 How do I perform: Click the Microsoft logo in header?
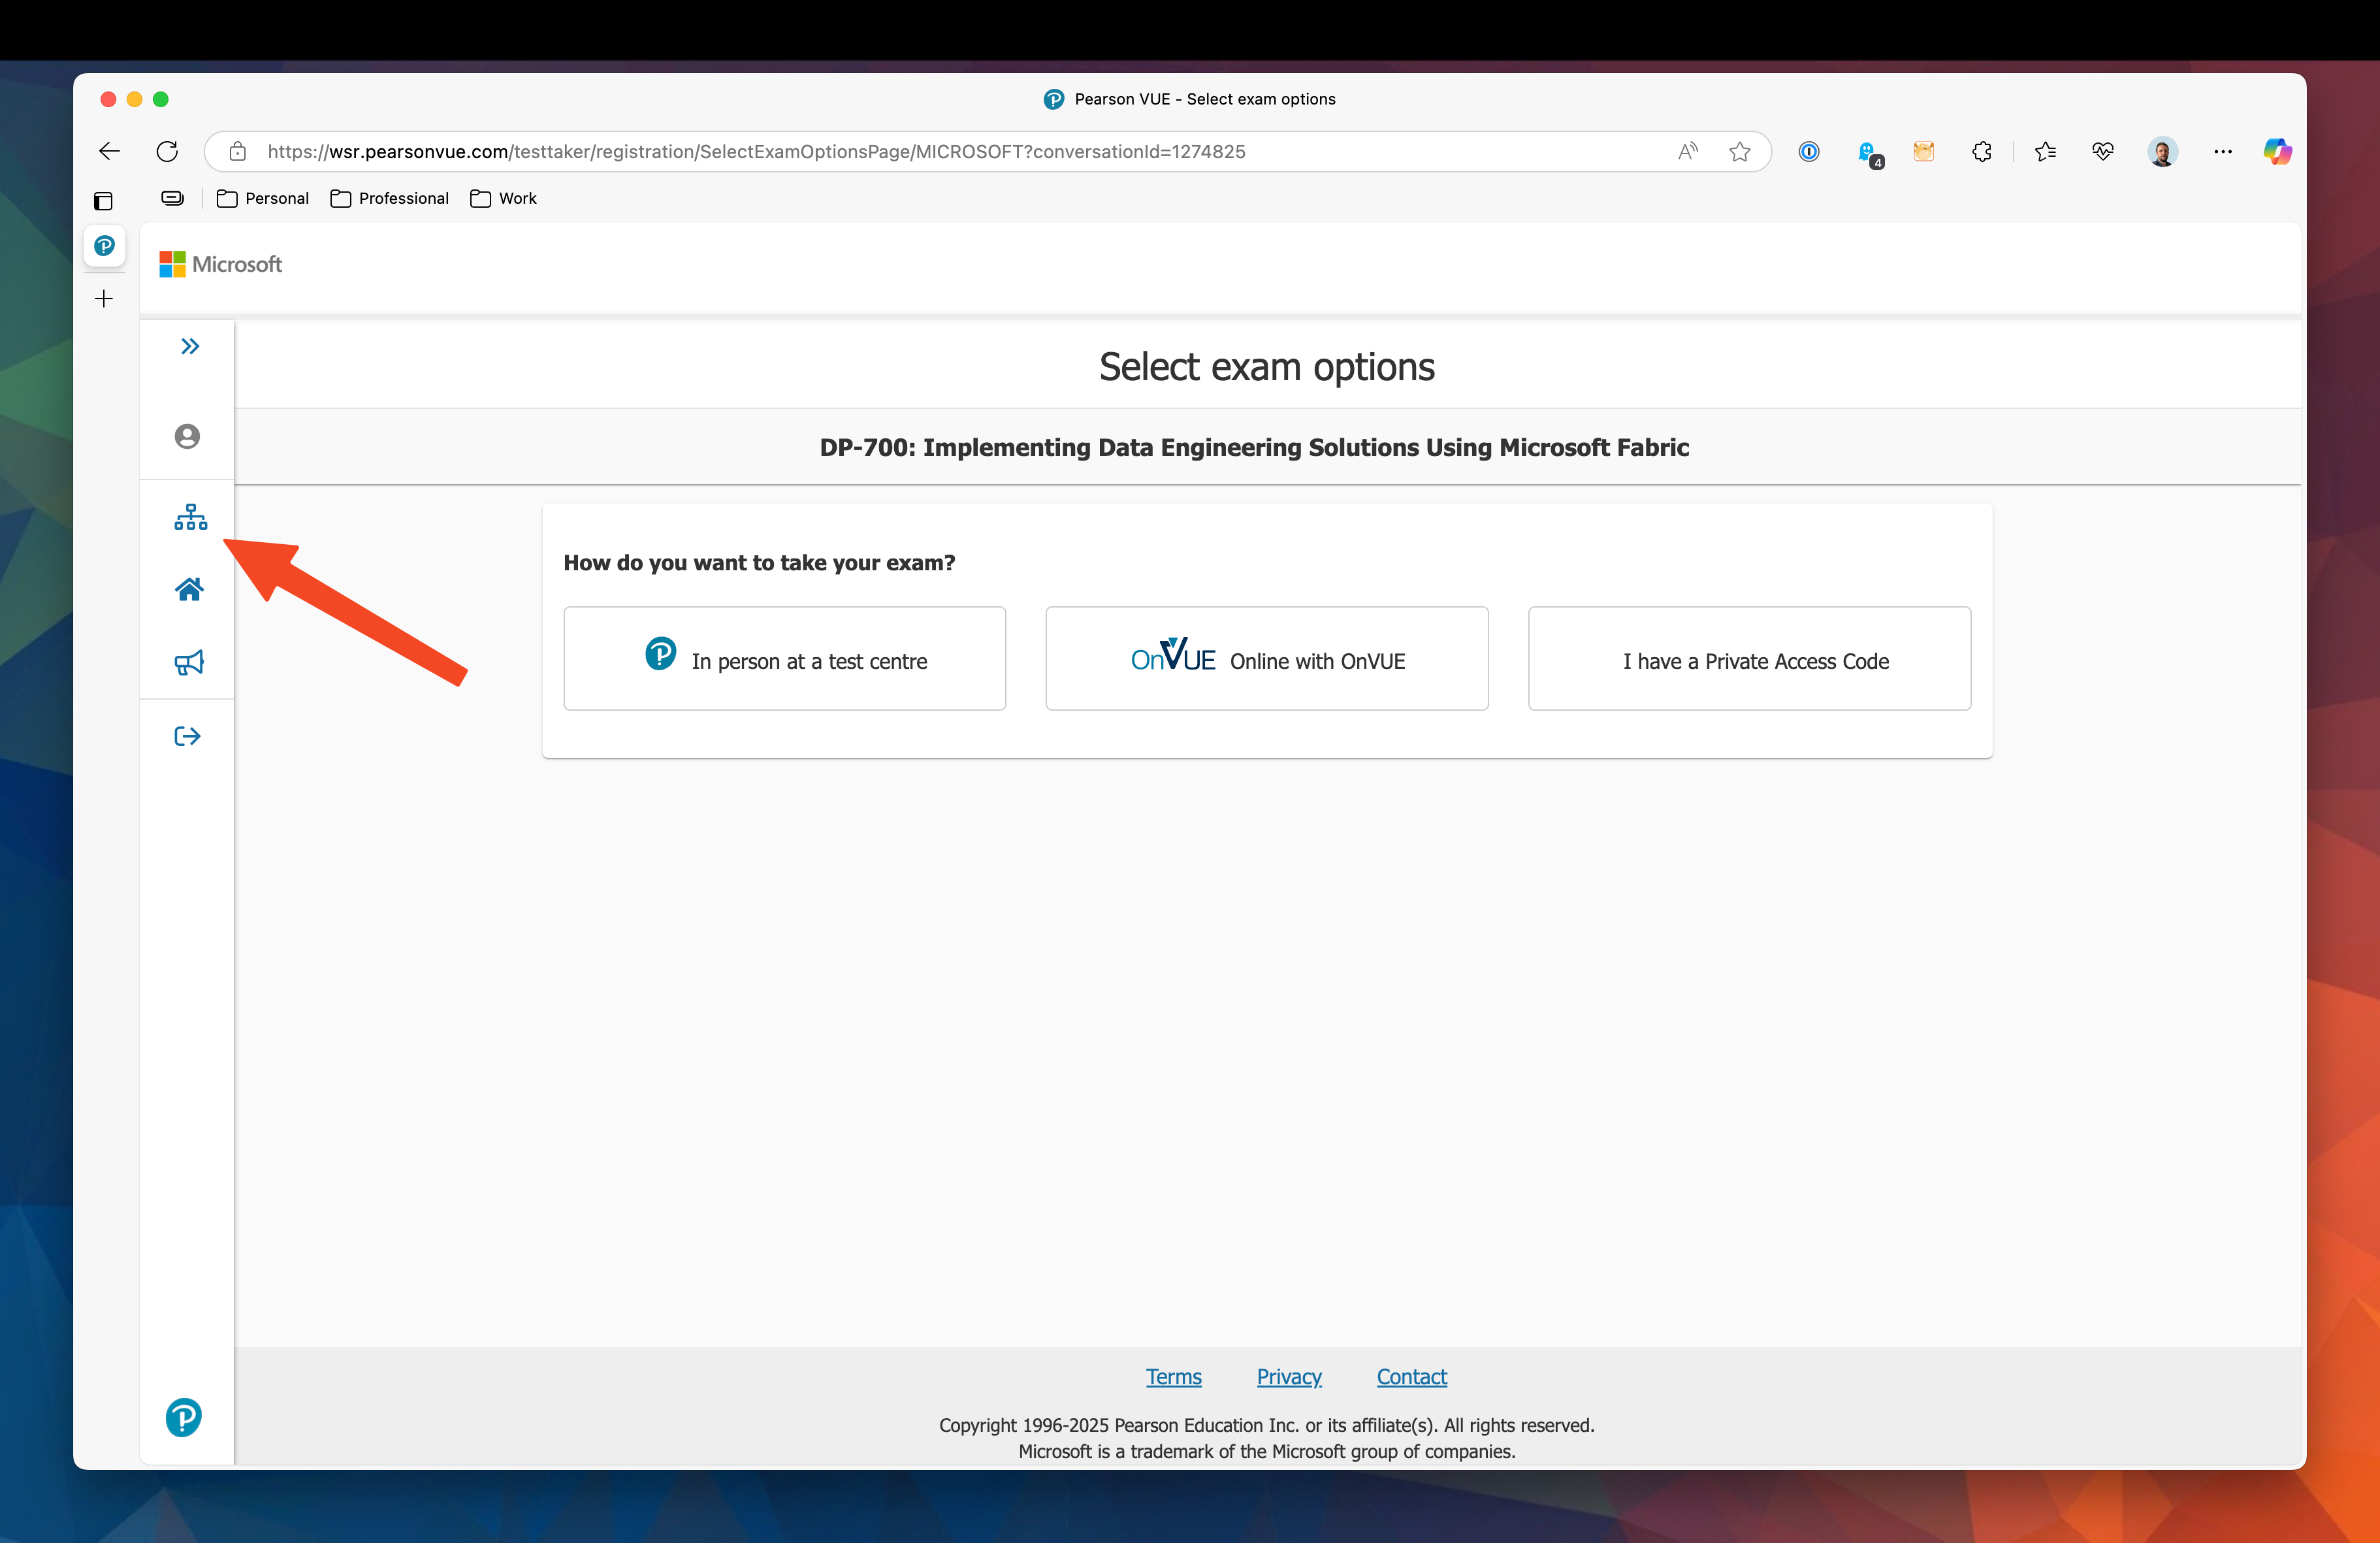[221, 264]
